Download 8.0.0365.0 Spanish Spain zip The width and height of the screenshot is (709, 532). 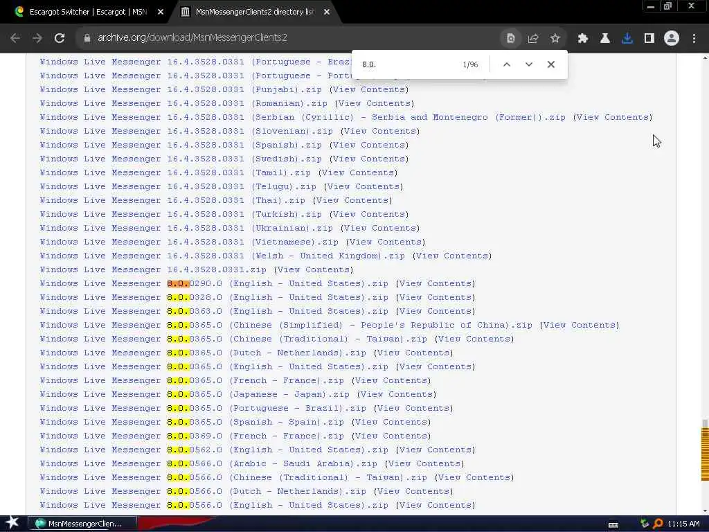192,422
